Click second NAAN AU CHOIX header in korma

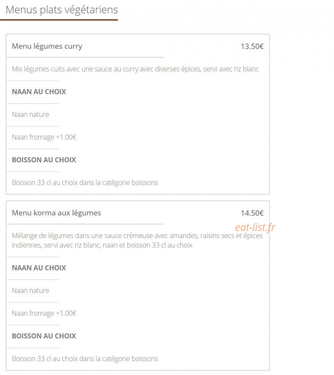pos(39,268)
